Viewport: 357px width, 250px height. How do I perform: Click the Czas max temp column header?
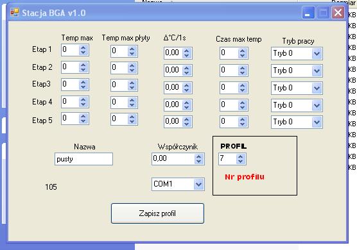coord(239,39)
